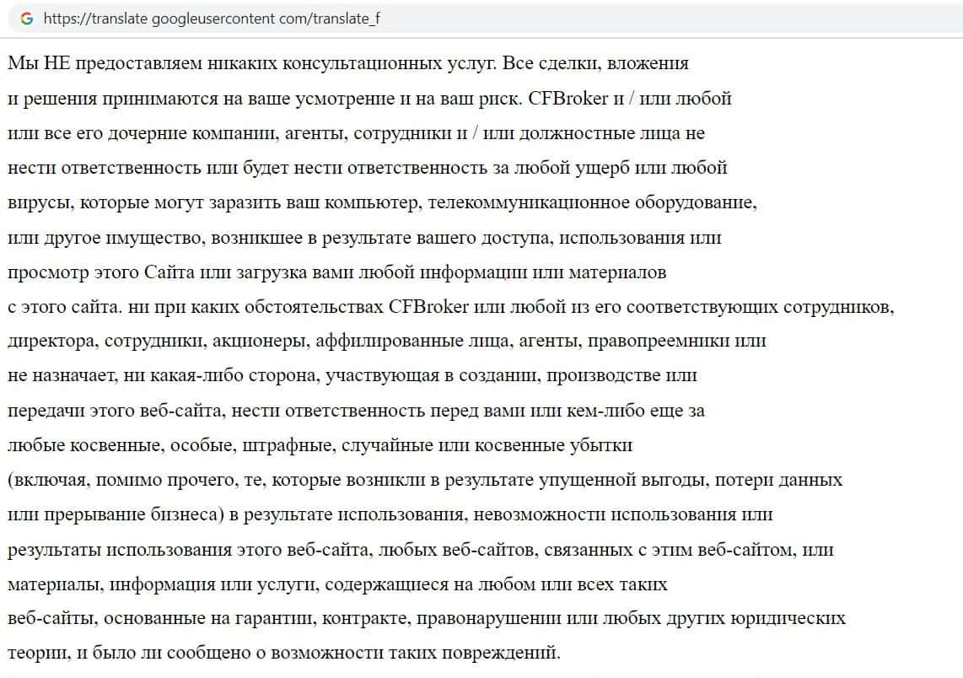Click the line 'просмотр этого Сайта или загрузка'
This screenshot has width=963, height=678.
336,272
